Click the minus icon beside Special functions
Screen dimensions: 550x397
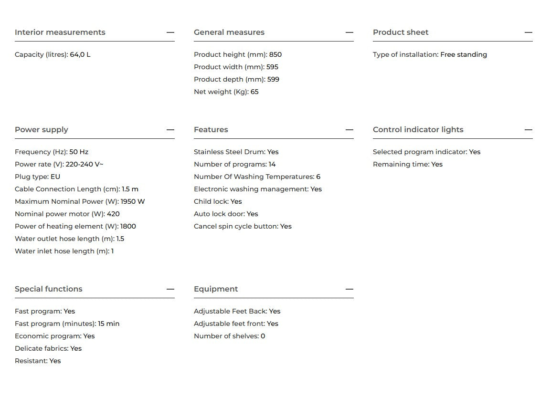[170, 289]
